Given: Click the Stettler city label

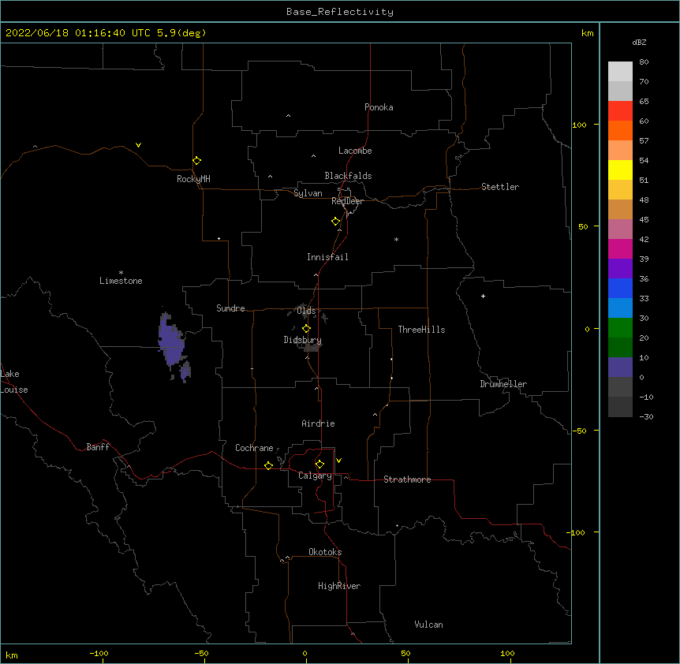Looking at the screenshot, I should click(500, 187).
